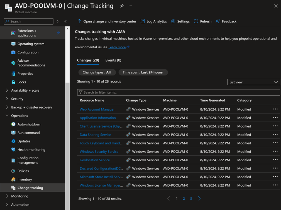Viewport: 281px width, 210px height.
Task: Click the Change tracking sidebar icon
Action: [13, 188]
